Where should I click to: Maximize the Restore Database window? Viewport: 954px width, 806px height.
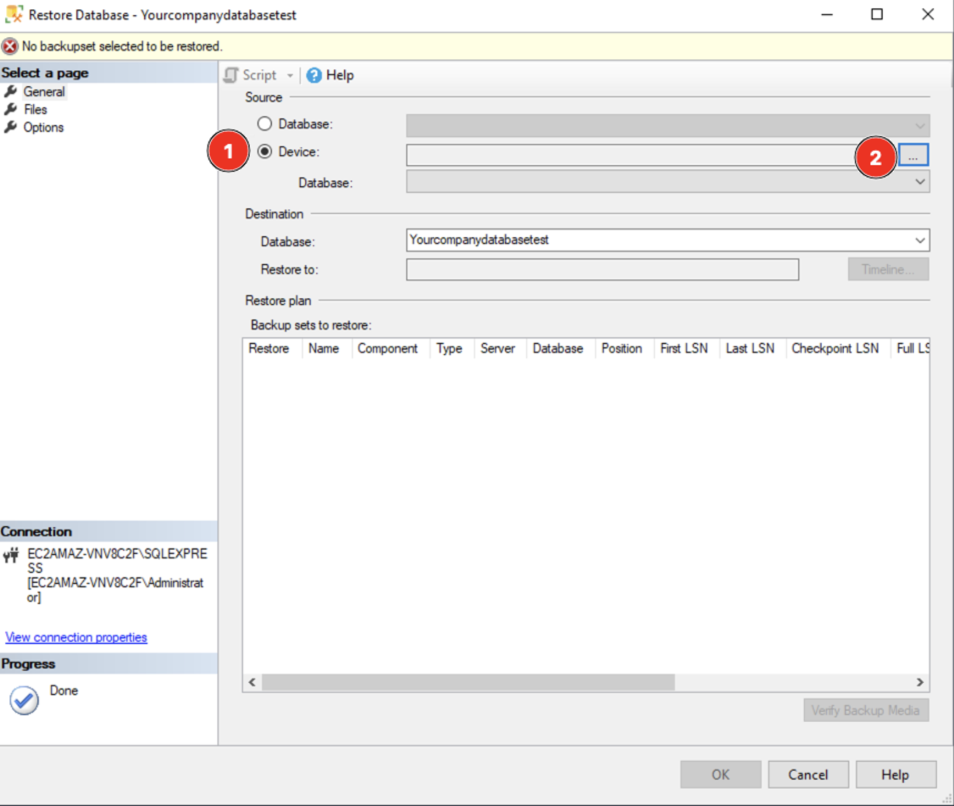(x=877, y=14)
